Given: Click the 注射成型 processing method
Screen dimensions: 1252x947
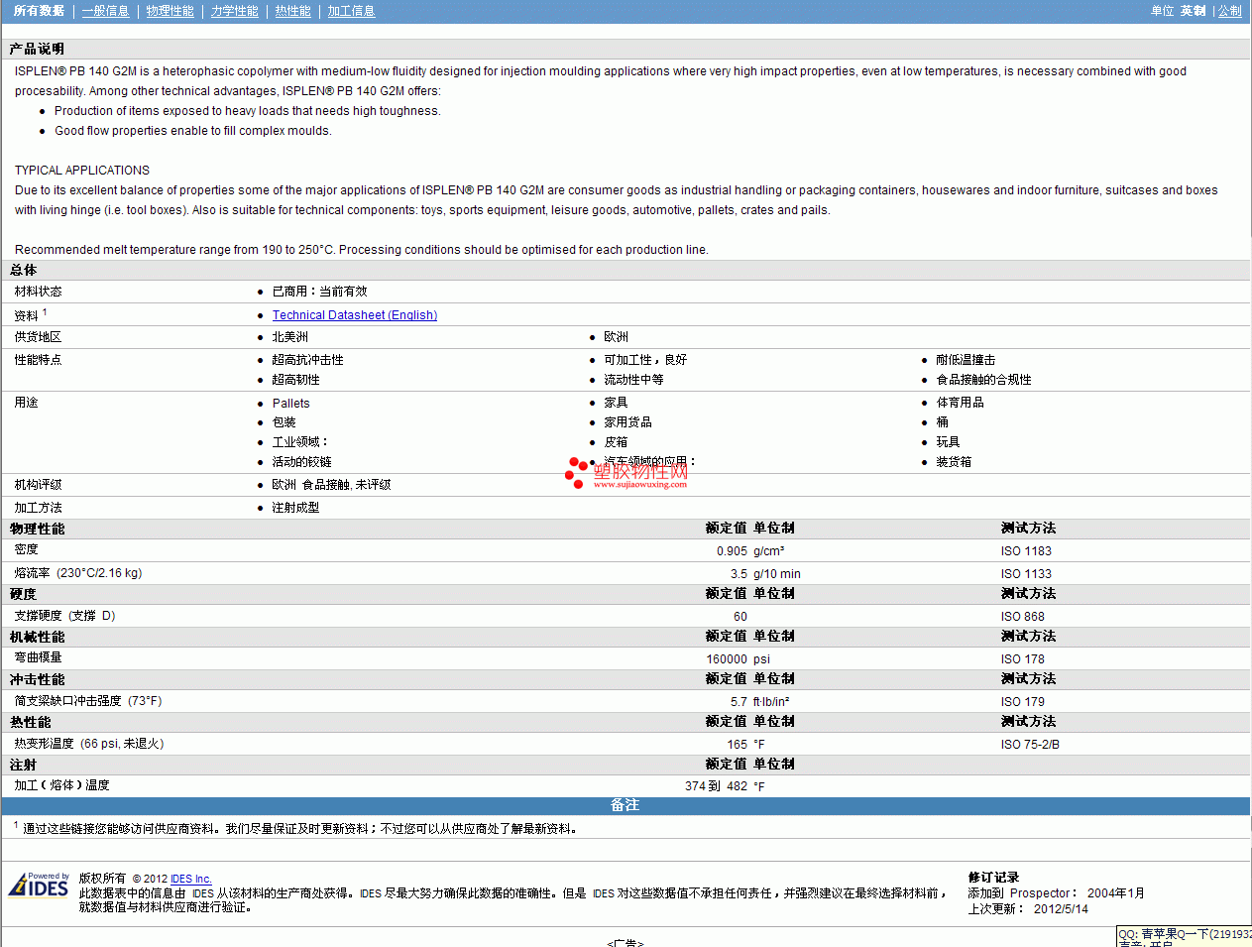Looking at the screenshot, I should tap(295, 508).
